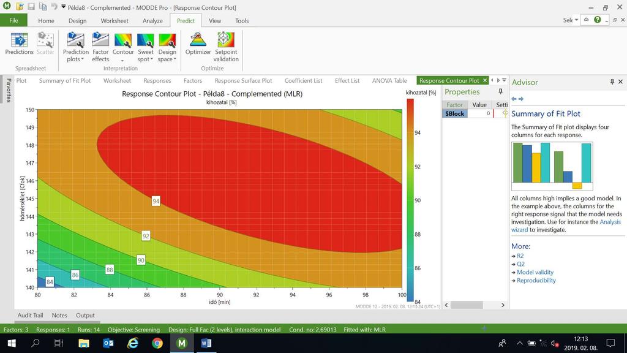Viewport: 627px width, 353px height.
Task: Open the green Help question mark
Action: pyautogui.click(x=598, y=20)
